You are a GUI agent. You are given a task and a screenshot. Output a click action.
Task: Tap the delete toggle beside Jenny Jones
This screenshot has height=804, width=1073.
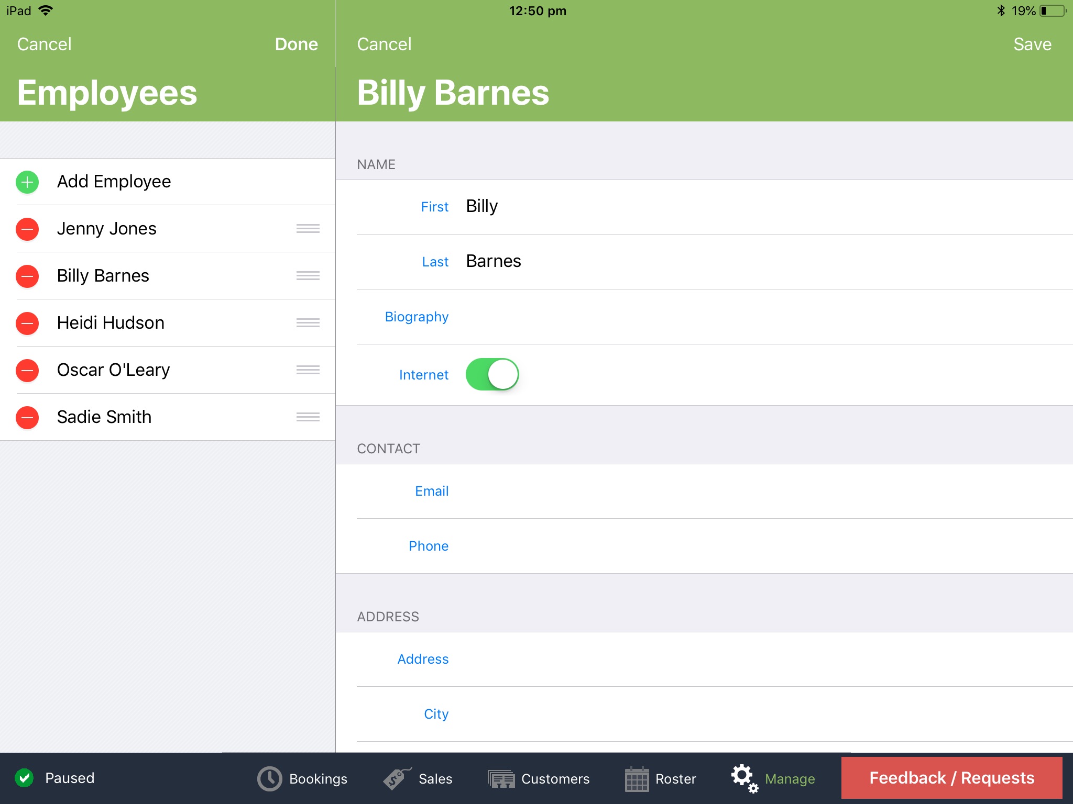tap(27, 229)
